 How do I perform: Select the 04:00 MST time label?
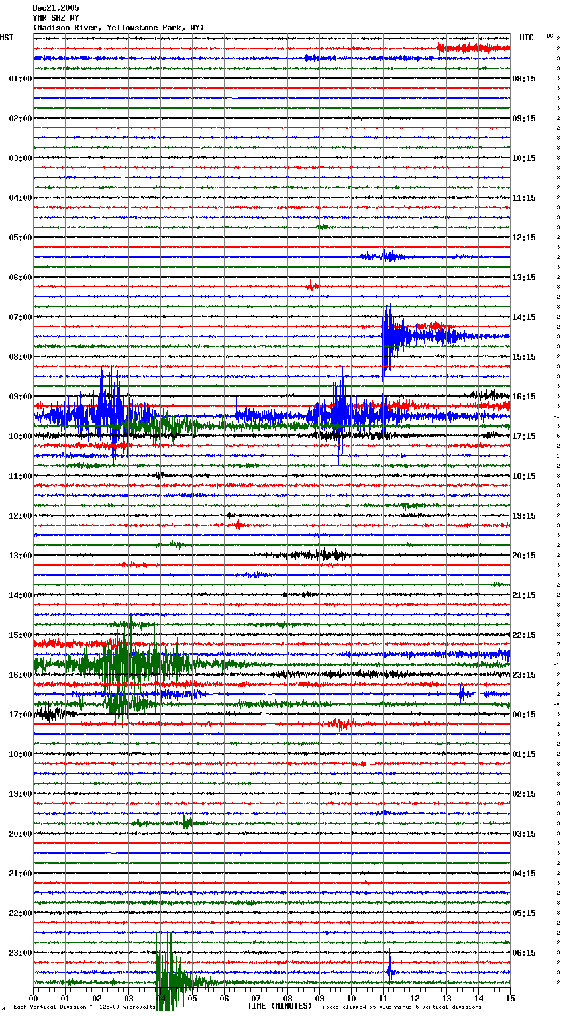tap(20, 198)
